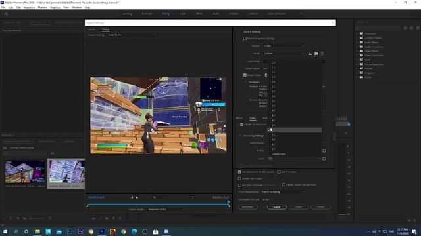Toggle the Export Video checkbox
Viewport: 421px width, 236px height.
[x=245, y=75]
